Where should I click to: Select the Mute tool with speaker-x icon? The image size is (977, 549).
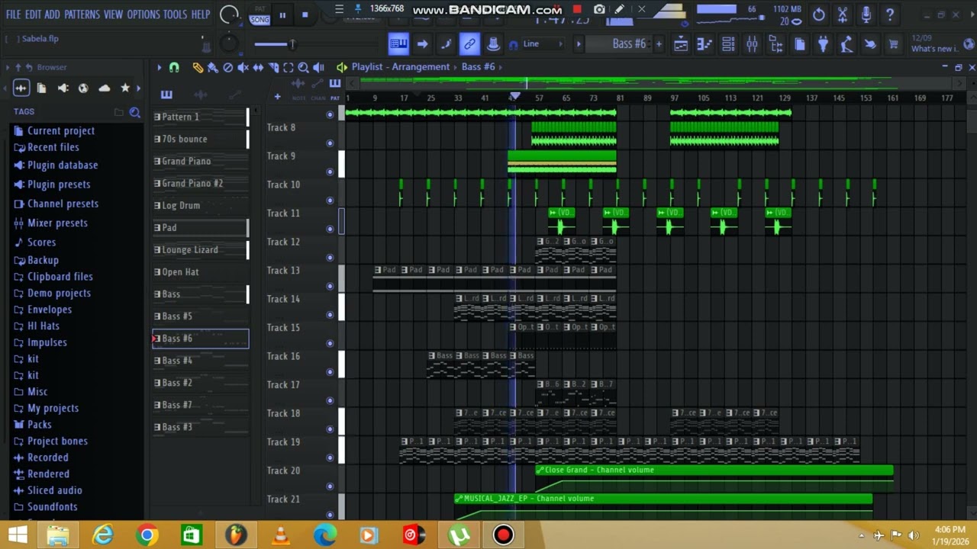tap(243, 67)
